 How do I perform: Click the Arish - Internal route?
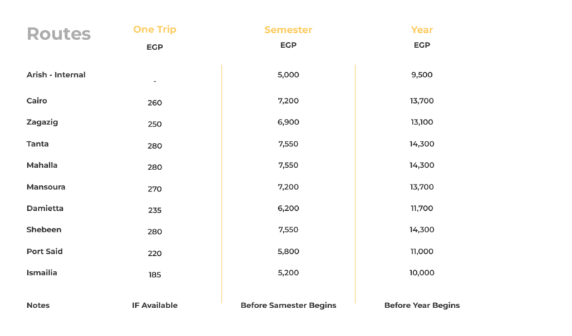tap(56, 75)
